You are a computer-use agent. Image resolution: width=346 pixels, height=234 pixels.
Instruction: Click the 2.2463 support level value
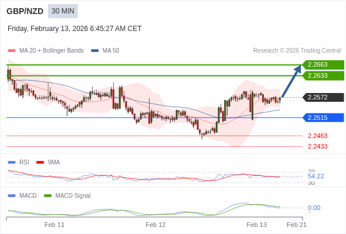317,136
